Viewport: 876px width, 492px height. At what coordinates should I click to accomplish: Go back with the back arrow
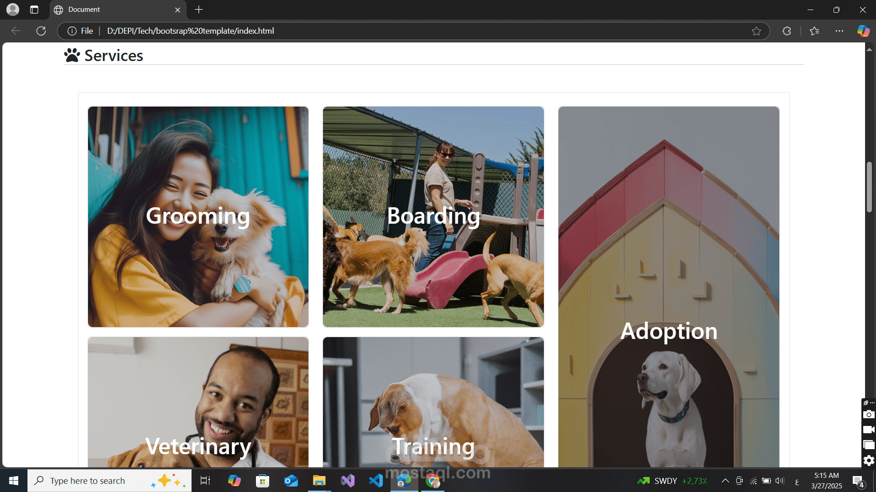click(16, 31)
